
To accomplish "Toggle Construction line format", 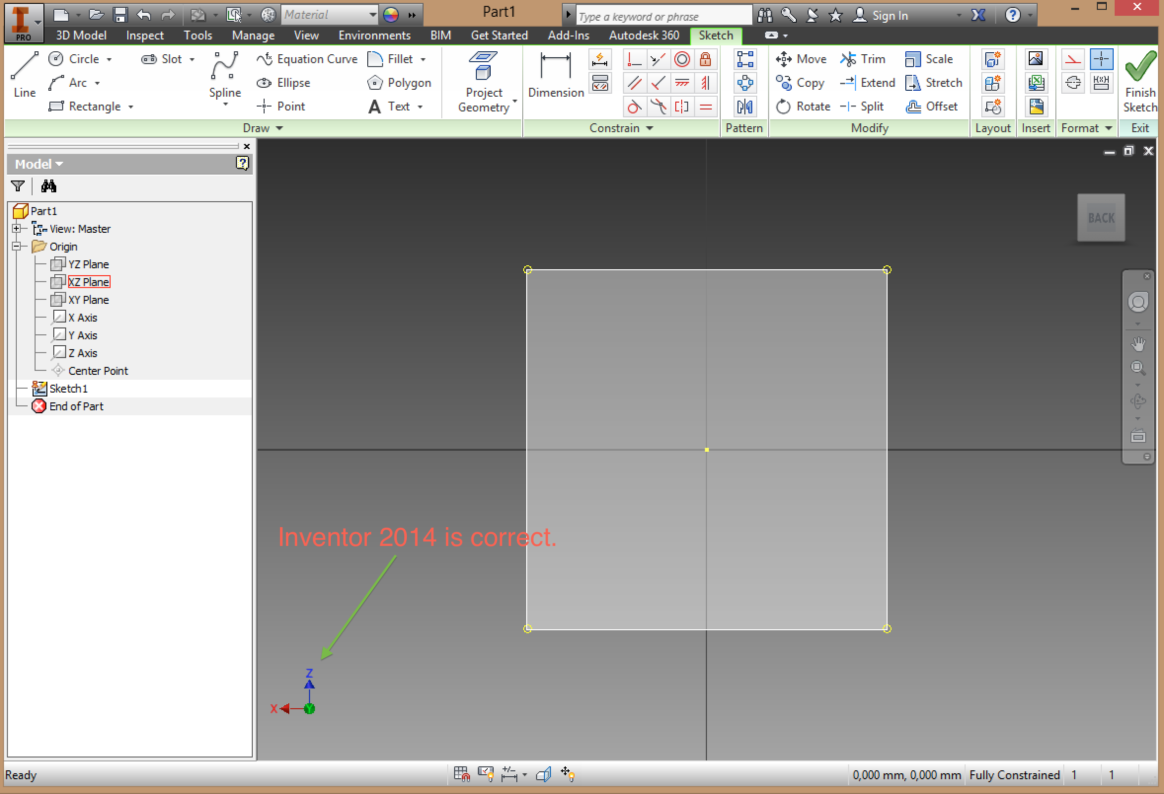I will pyautogui.click(x=1073, y=59).
